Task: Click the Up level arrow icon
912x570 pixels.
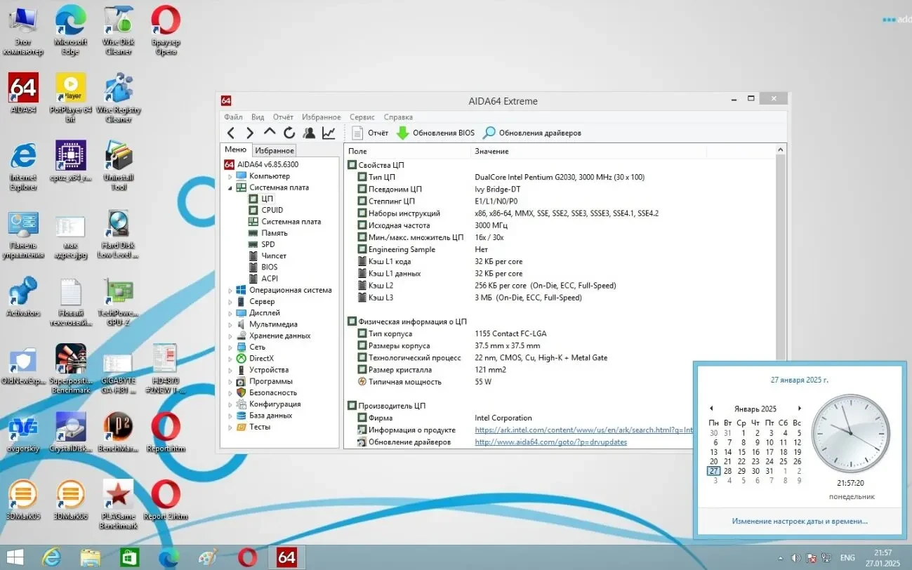Action: tap(270, 133)
